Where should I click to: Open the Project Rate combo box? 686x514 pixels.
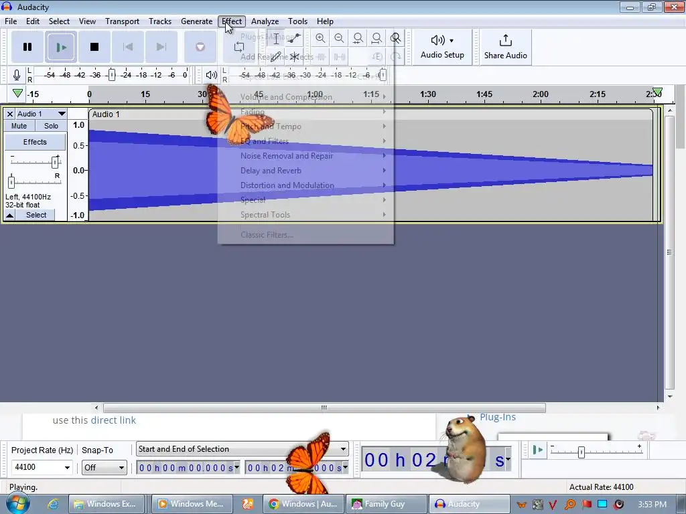[42, 467]
